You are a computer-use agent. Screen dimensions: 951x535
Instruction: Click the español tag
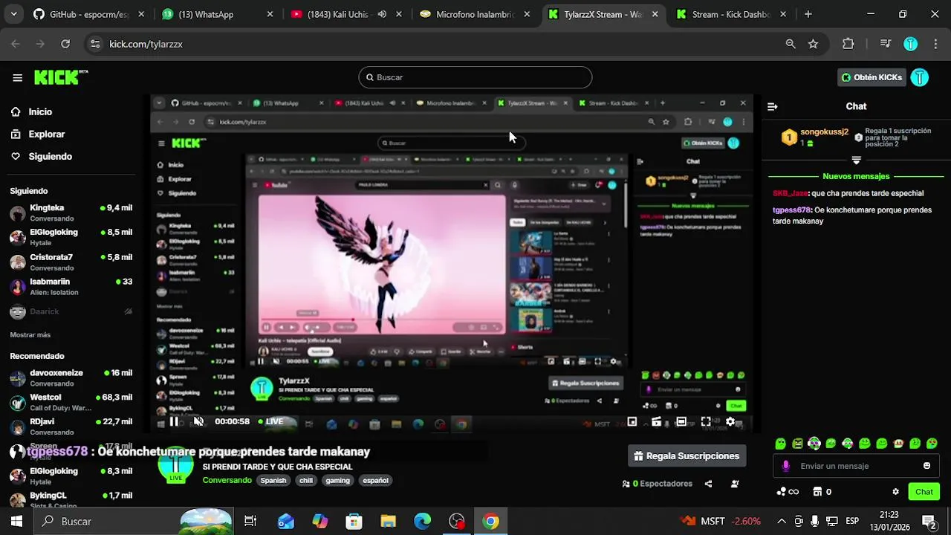tap(375, 480)
